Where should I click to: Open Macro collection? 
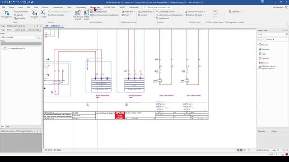coord(56,15)
